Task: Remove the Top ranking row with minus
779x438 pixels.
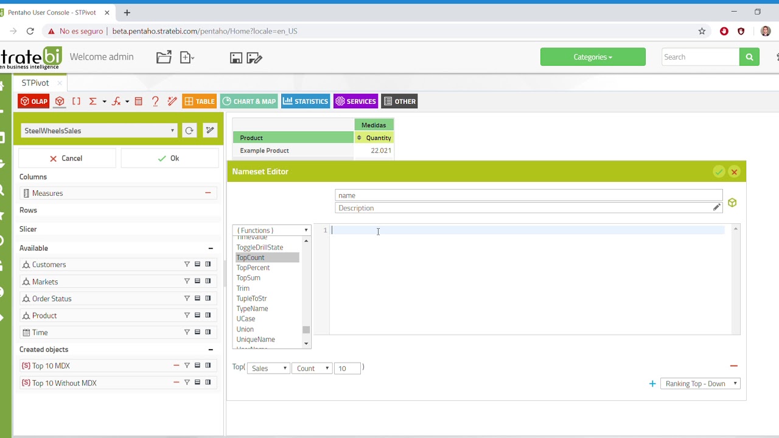Action: (734, 366)
